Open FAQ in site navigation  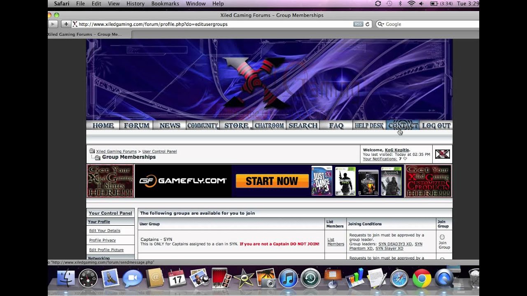[x=336, y=125]
